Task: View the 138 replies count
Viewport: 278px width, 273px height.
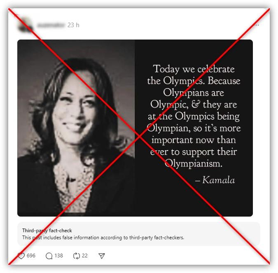Action: (58, 256)
